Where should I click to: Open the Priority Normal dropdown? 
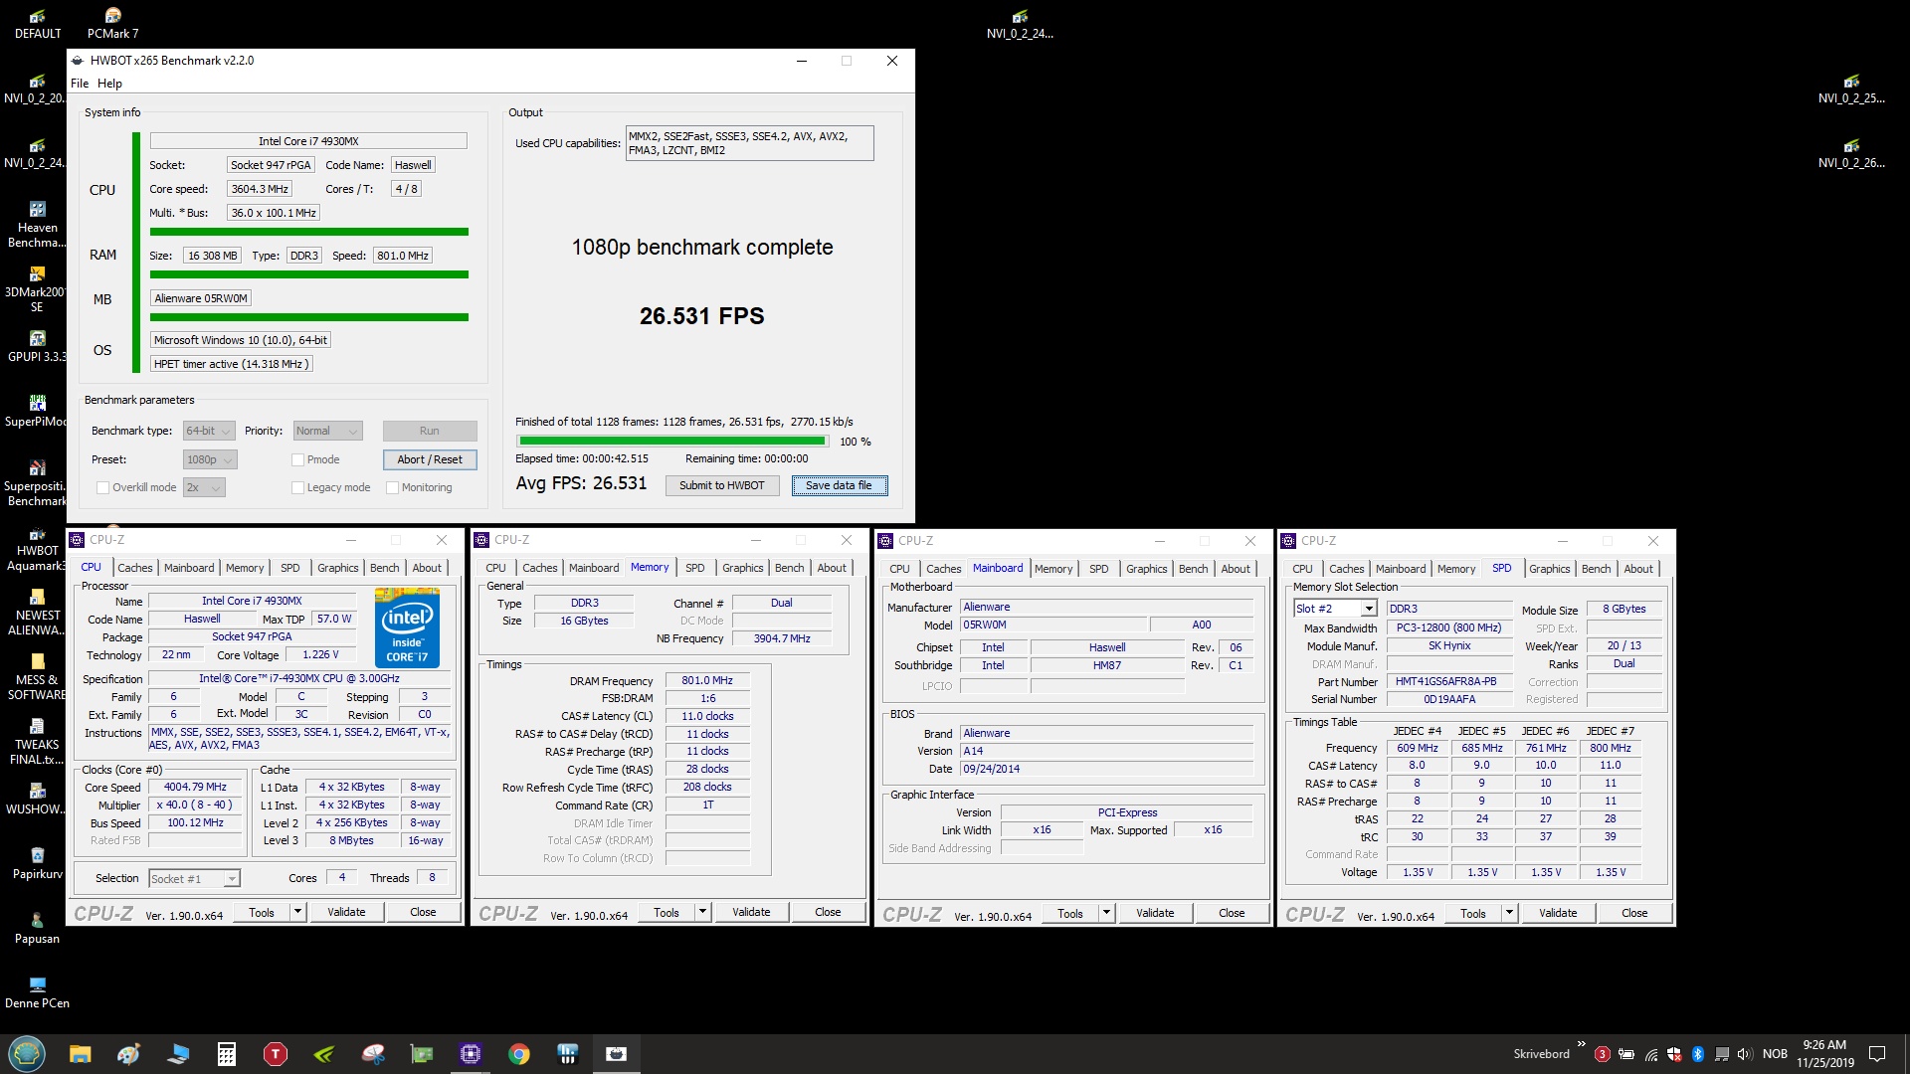(x=327, y=431)
